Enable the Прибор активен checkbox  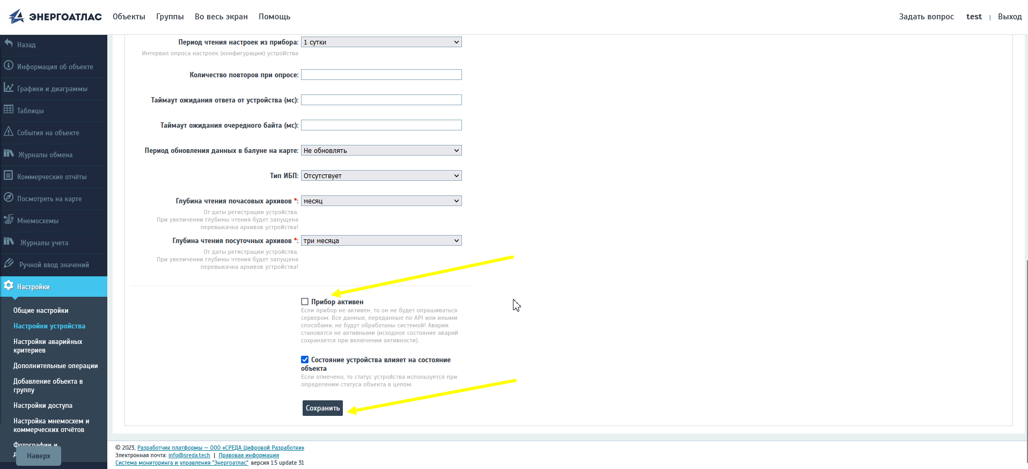click(305, 302)
